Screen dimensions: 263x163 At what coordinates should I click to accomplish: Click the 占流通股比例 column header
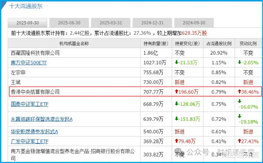[x=219, y=43]
